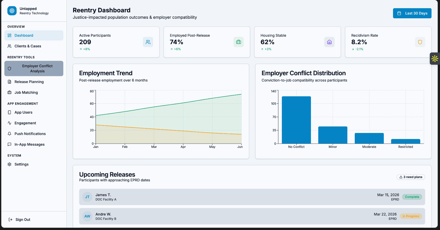Click the Recidivism Rate shield icon
Screen dimensions: 440x230
[420, 42]
